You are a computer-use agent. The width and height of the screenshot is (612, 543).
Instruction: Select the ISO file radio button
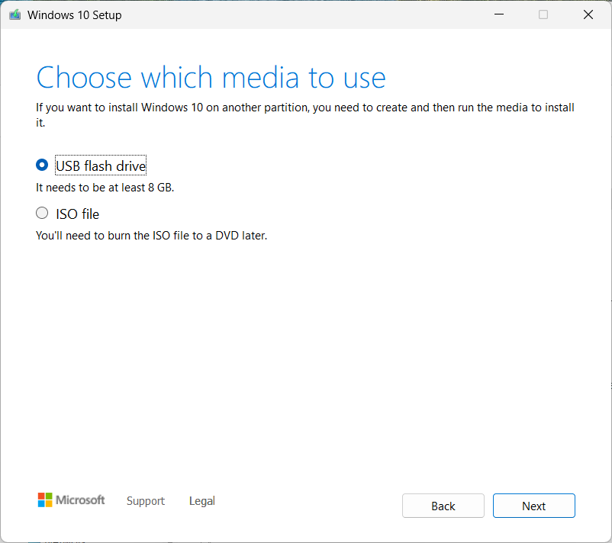pyautogui.click(x=42, y=213)
